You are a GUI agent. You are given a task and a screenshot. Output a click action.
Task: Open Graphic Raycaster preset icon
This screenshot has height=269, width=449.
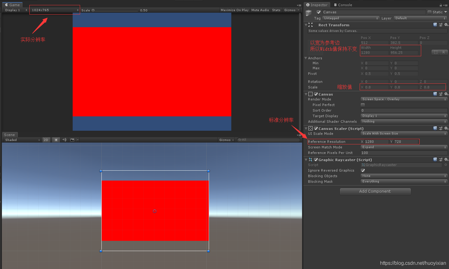[440, 160]
